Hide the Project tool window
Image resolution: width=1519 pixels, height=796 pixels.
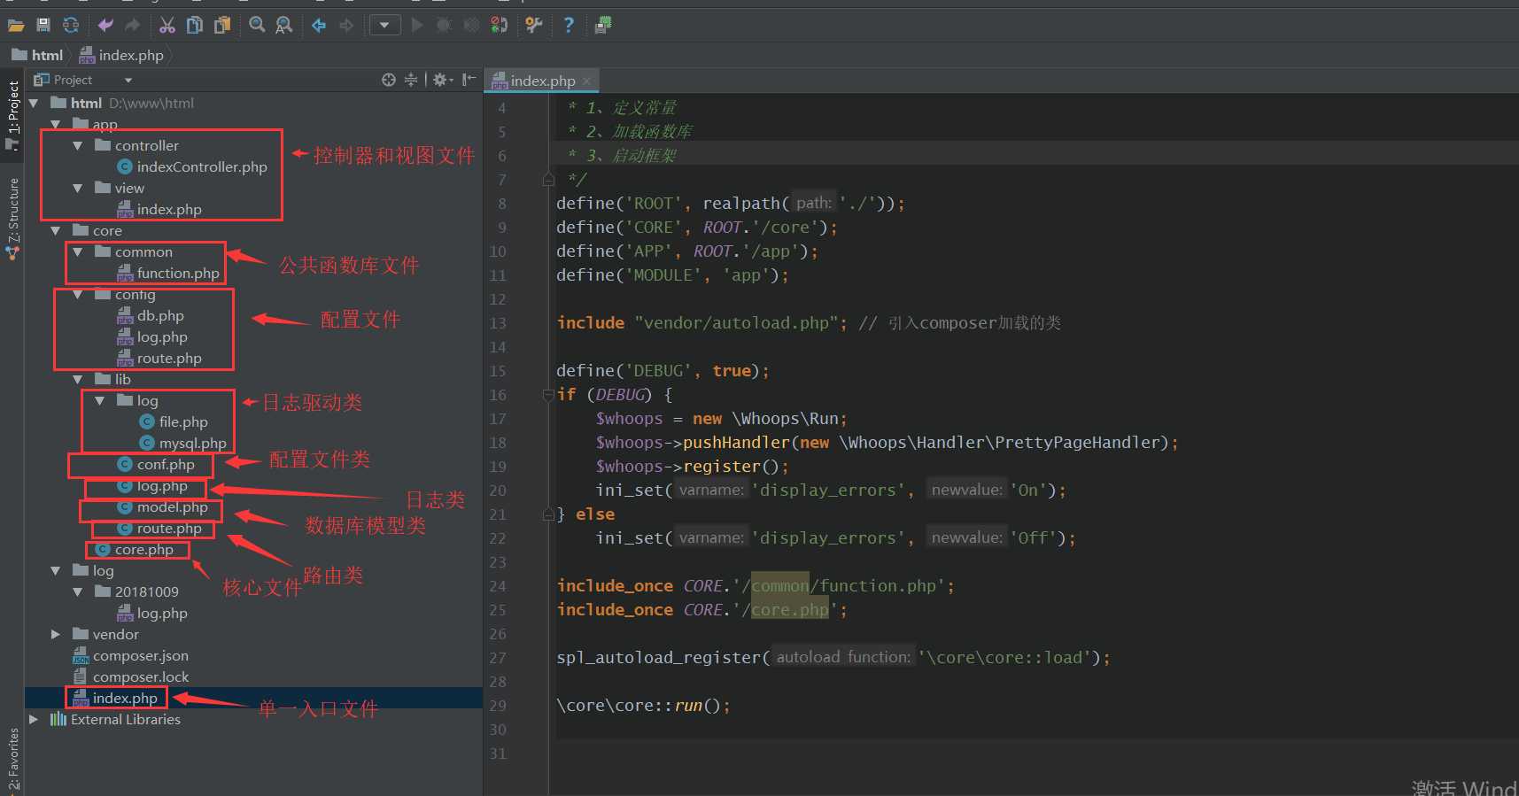(x=469, y=80)
